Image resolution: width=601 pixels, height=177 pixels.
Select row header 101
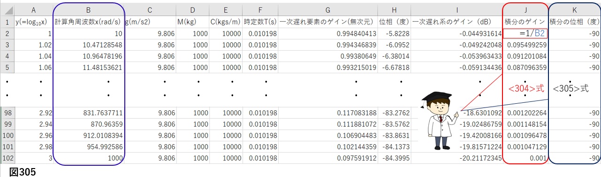8,147
